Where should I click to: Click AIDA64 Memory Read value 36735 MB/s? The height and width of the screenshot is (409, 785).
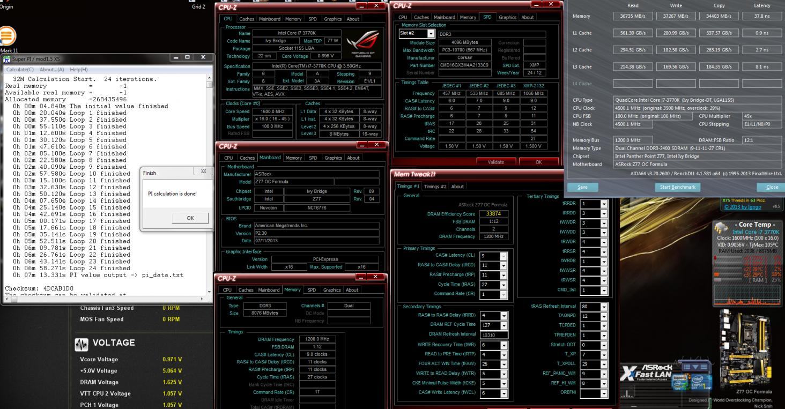pyautogui.click(x=632, y=16)
